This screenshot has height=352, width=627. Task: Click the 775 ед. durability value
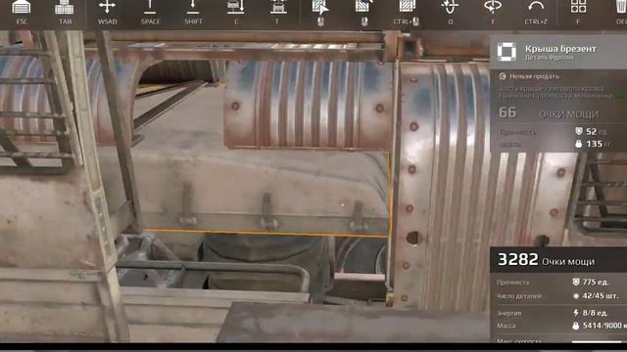point(596,282)
